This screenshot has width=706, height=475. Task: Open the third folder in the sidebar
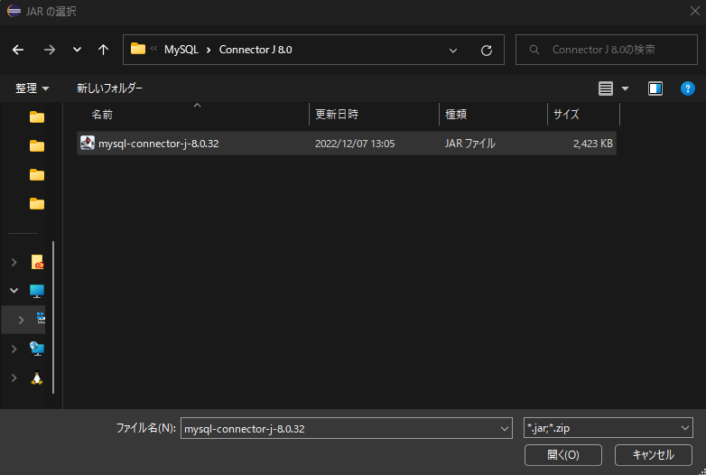point(37,174)
